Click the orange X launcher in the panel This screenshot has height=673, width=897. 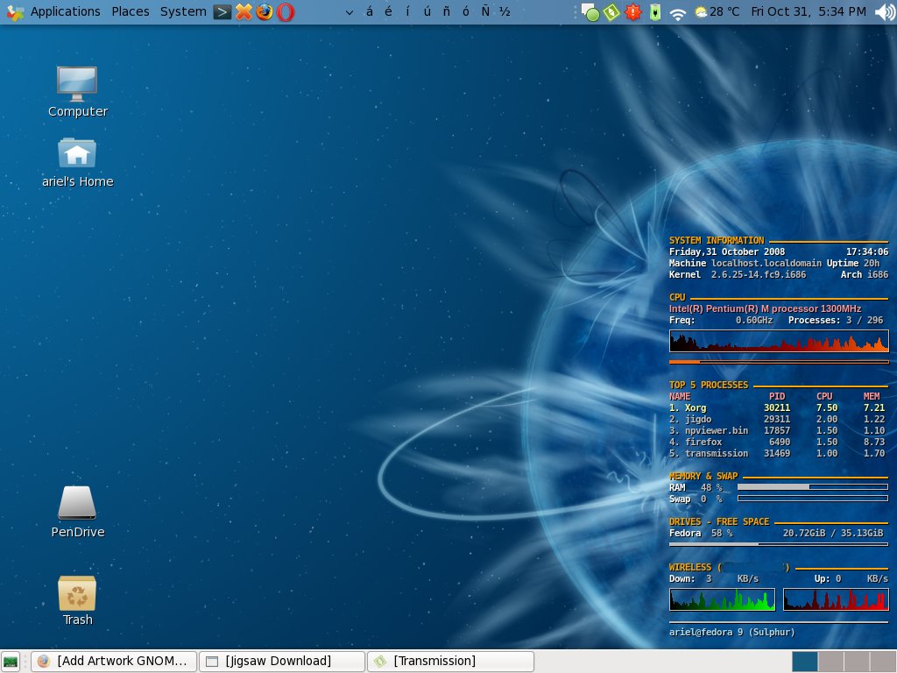click(244, 11)
